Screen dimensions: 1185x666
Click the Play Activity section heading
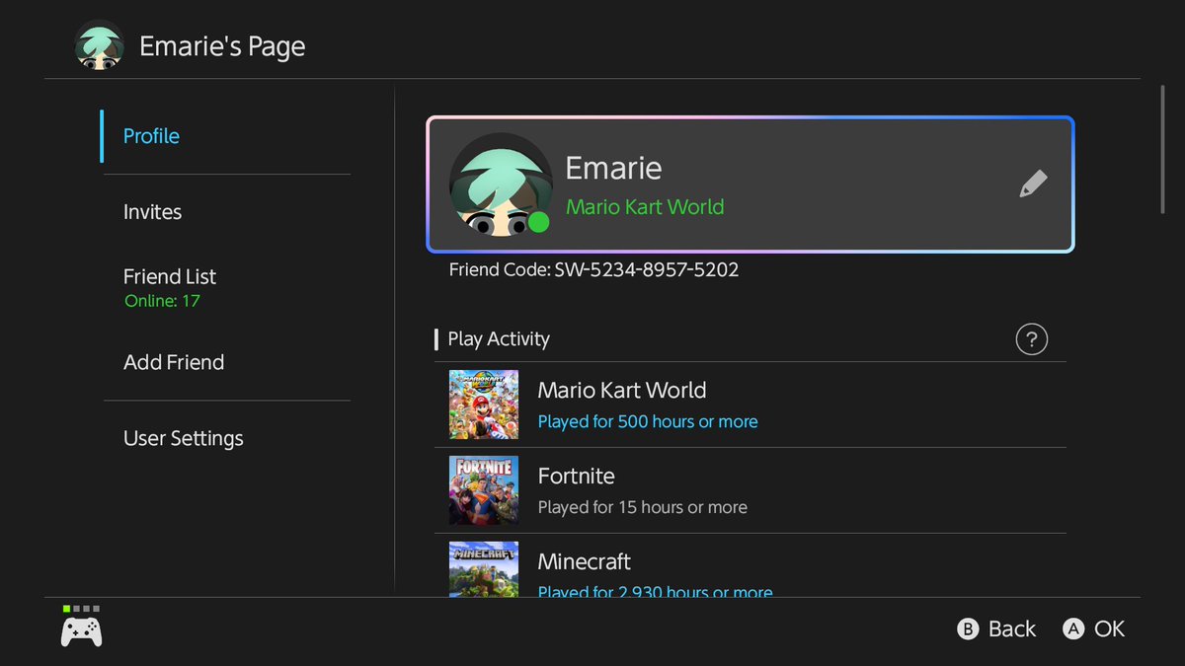click(499, 338)
